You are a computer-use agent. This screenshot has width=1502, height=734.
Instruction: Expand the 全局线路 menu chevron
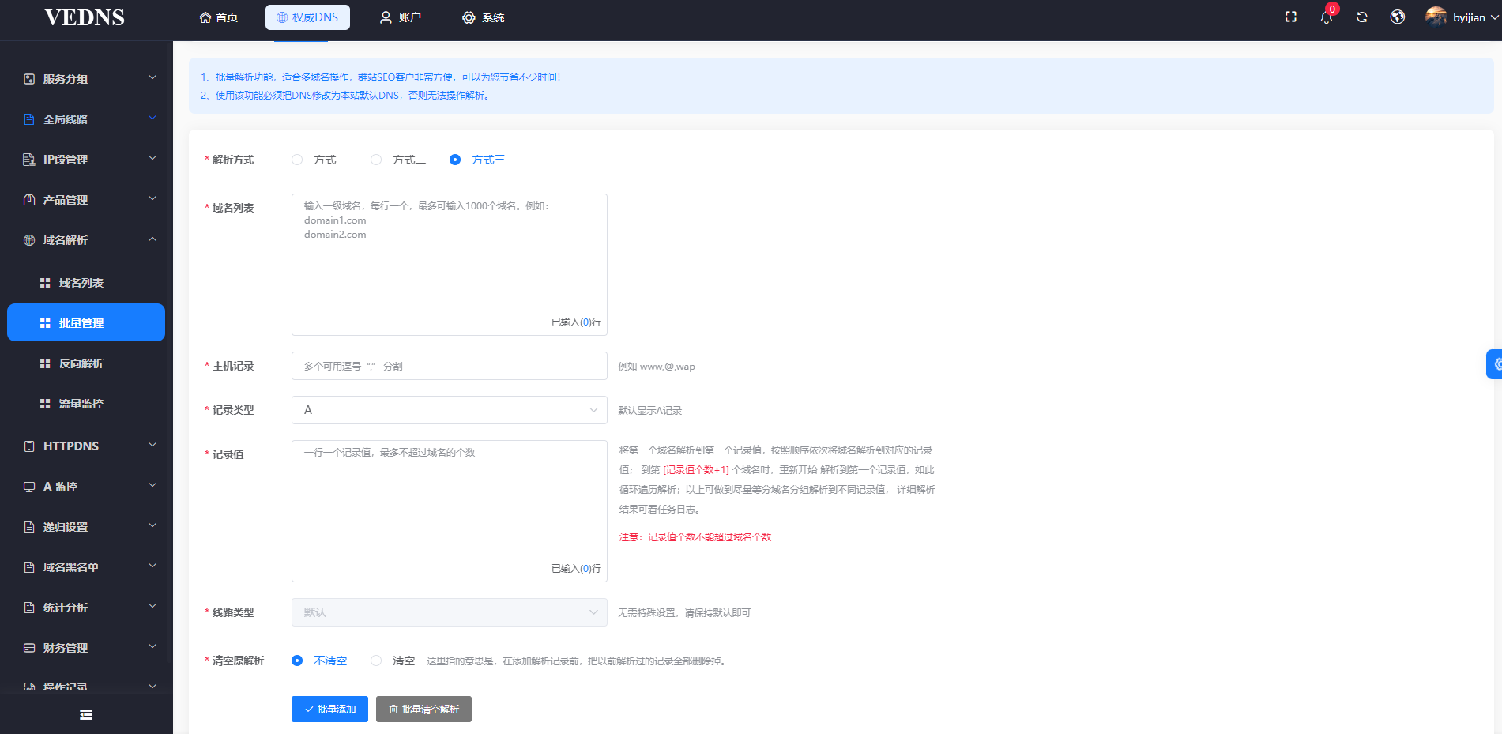pos(152,118)
